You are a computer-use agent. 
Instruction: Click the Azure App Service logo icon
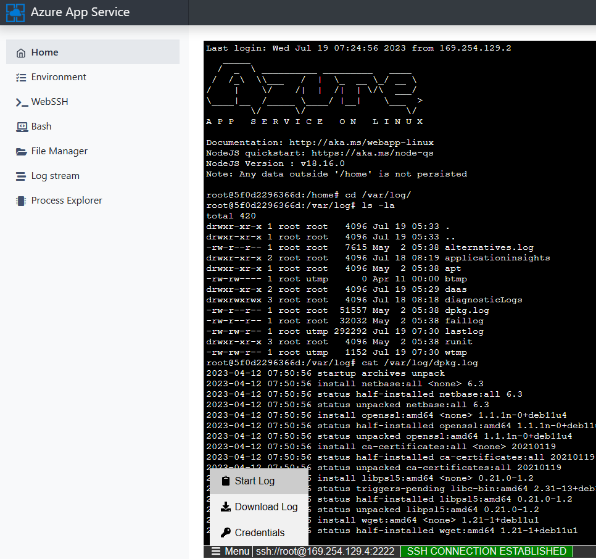point(15,12)
